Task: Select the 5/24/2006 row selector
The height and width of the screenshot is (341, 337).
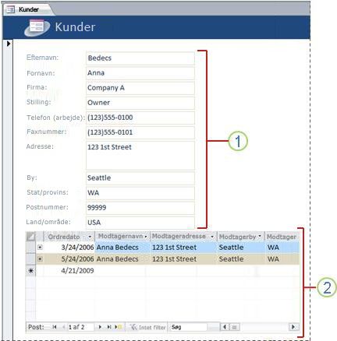Action: 30,259
